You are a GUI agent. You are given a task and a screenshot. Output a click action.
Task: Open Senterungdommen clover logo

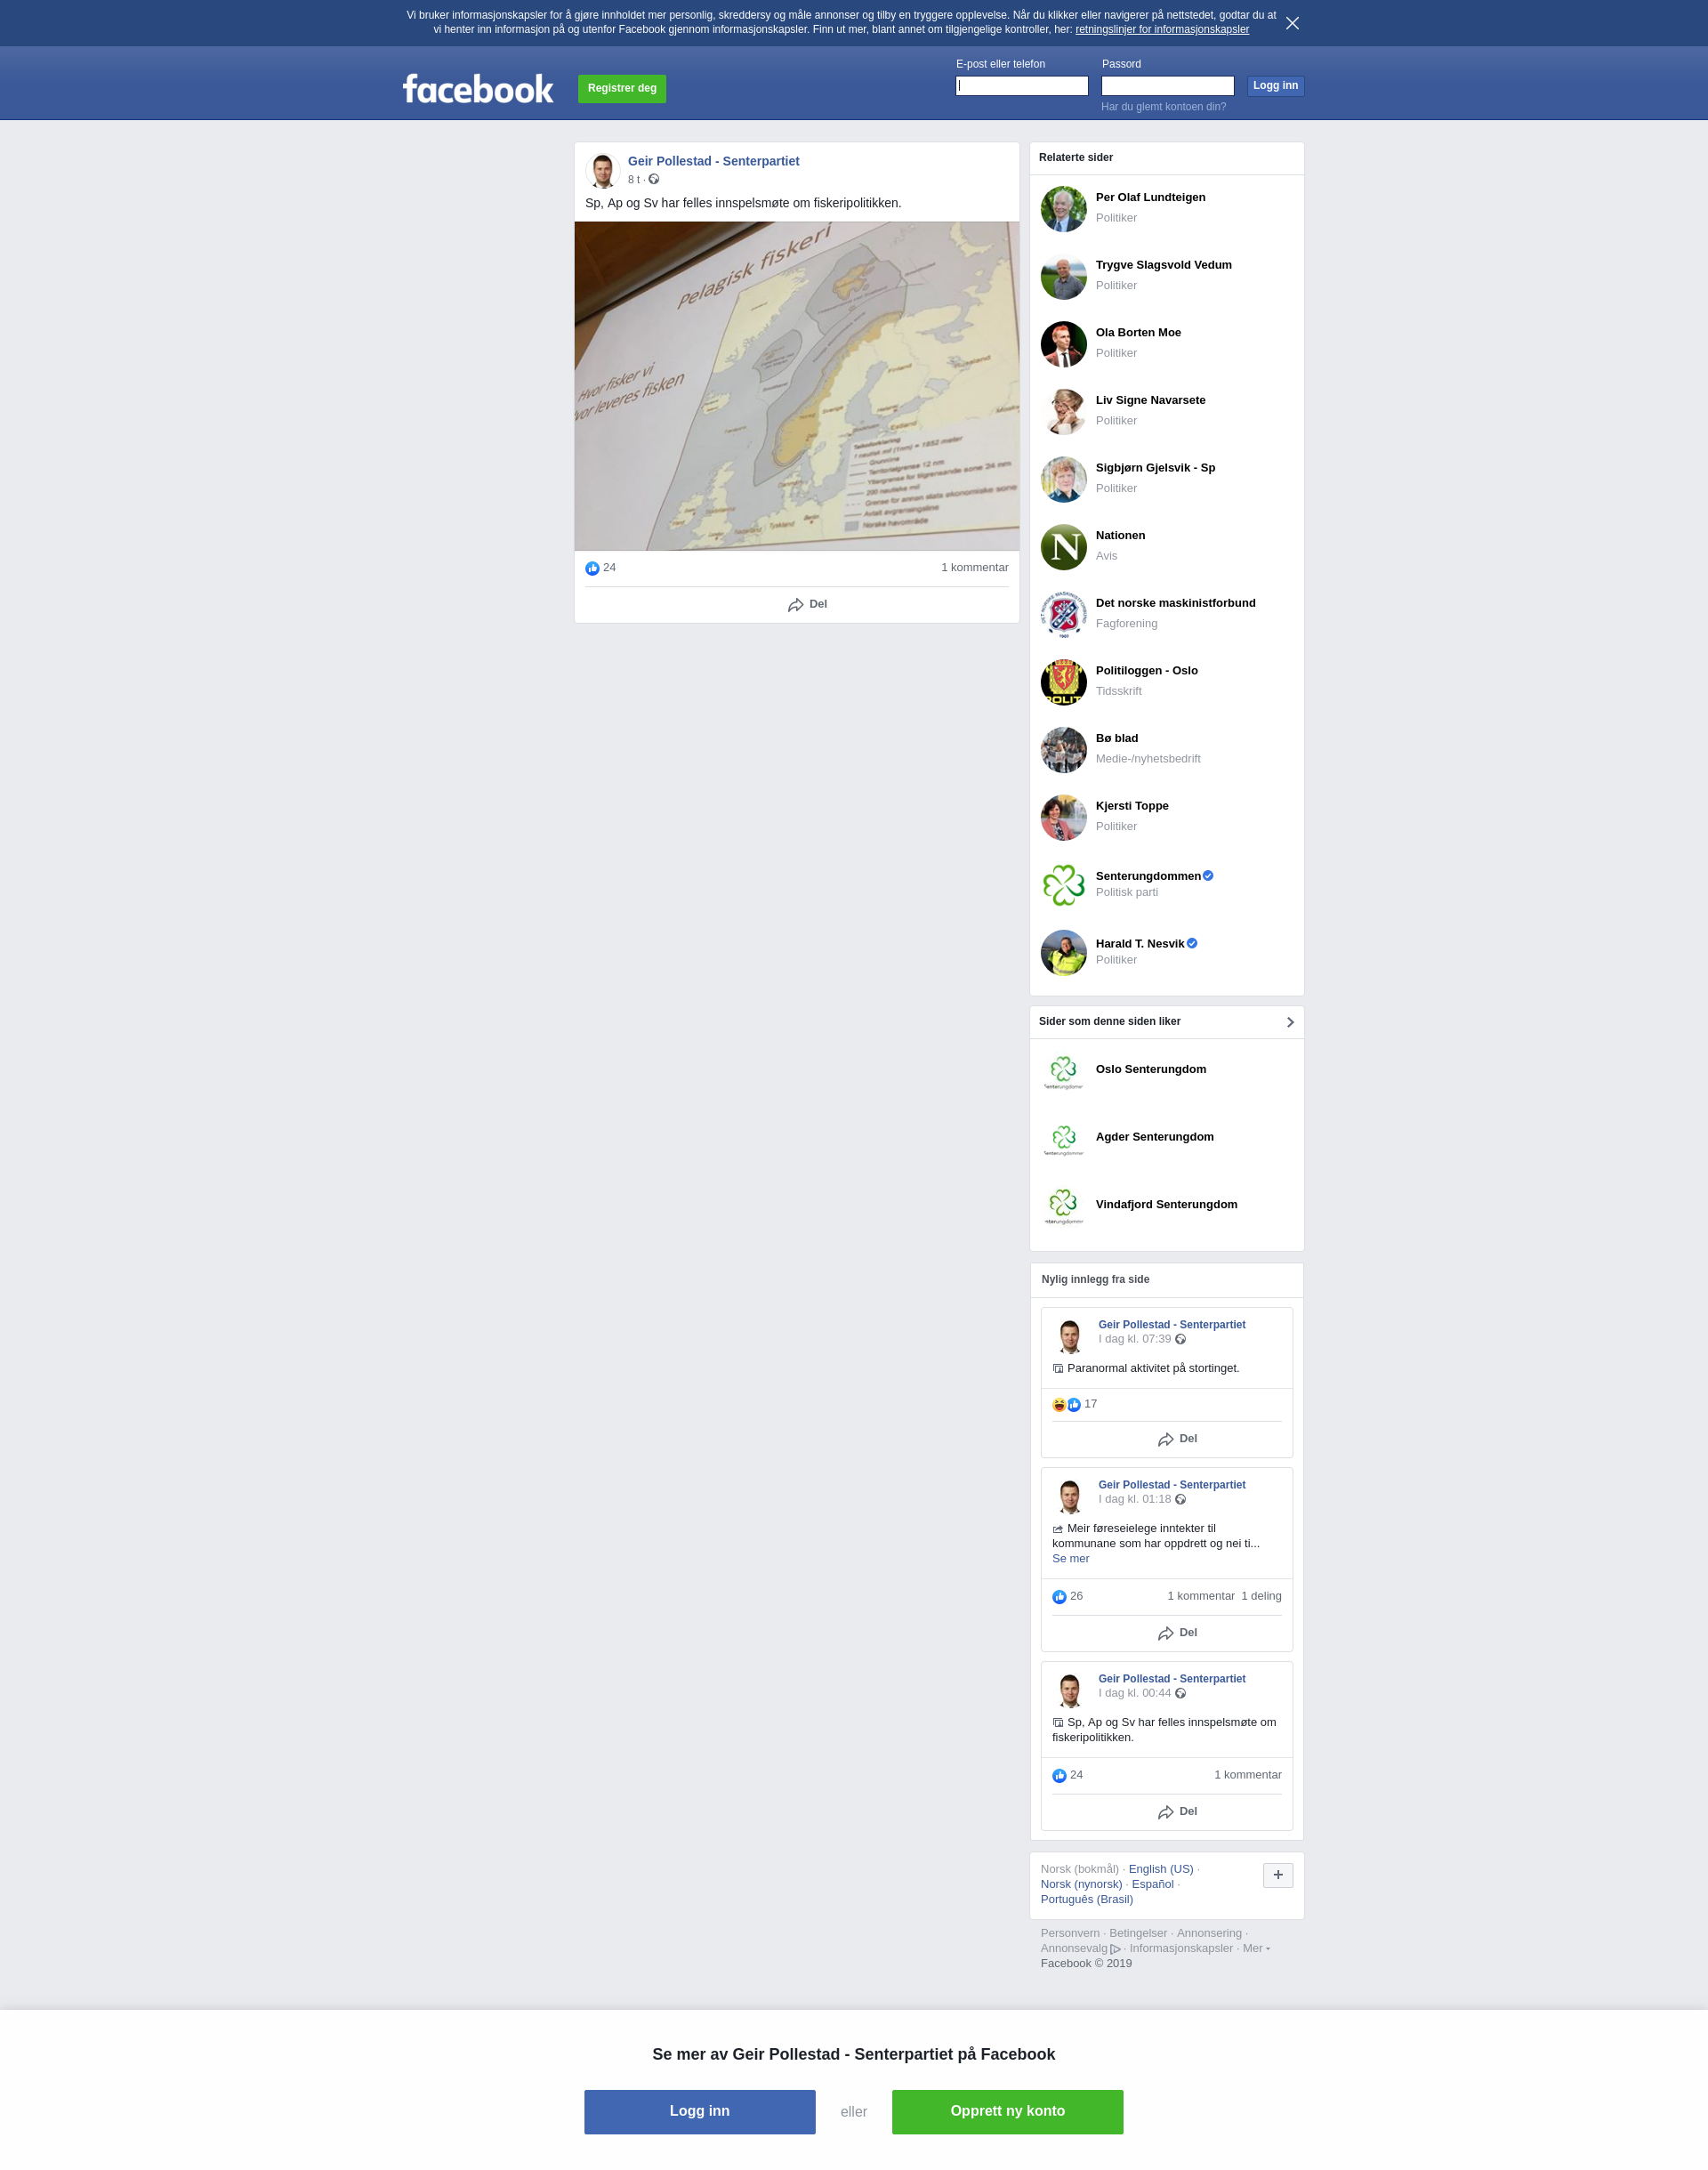[1063, 885]
